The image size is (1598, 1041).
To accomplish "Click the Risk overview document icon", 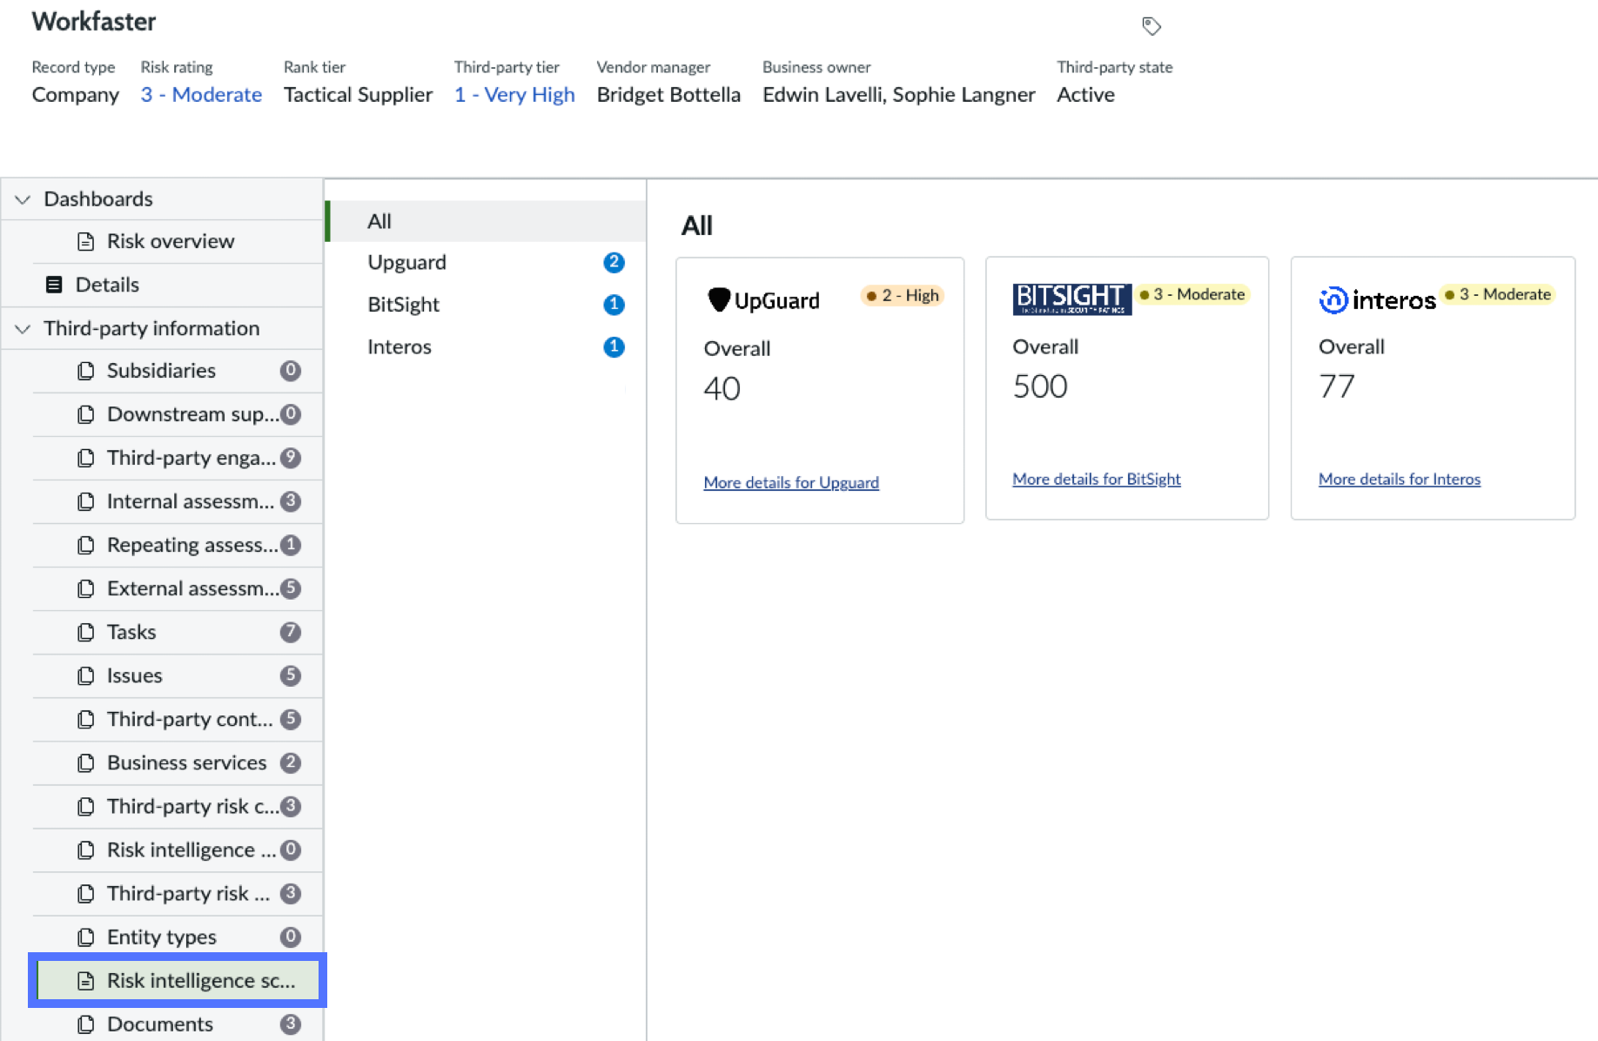I will (85, 241).
